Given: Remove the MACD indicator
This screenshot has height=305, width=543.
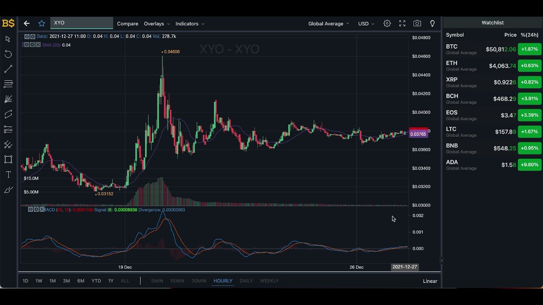Looking at the screenshot, I should (42, 209).
